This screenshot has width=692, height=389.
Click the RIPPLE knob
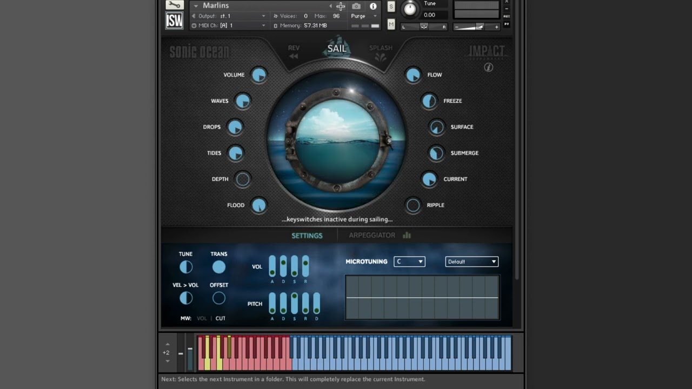coord(413,205)
